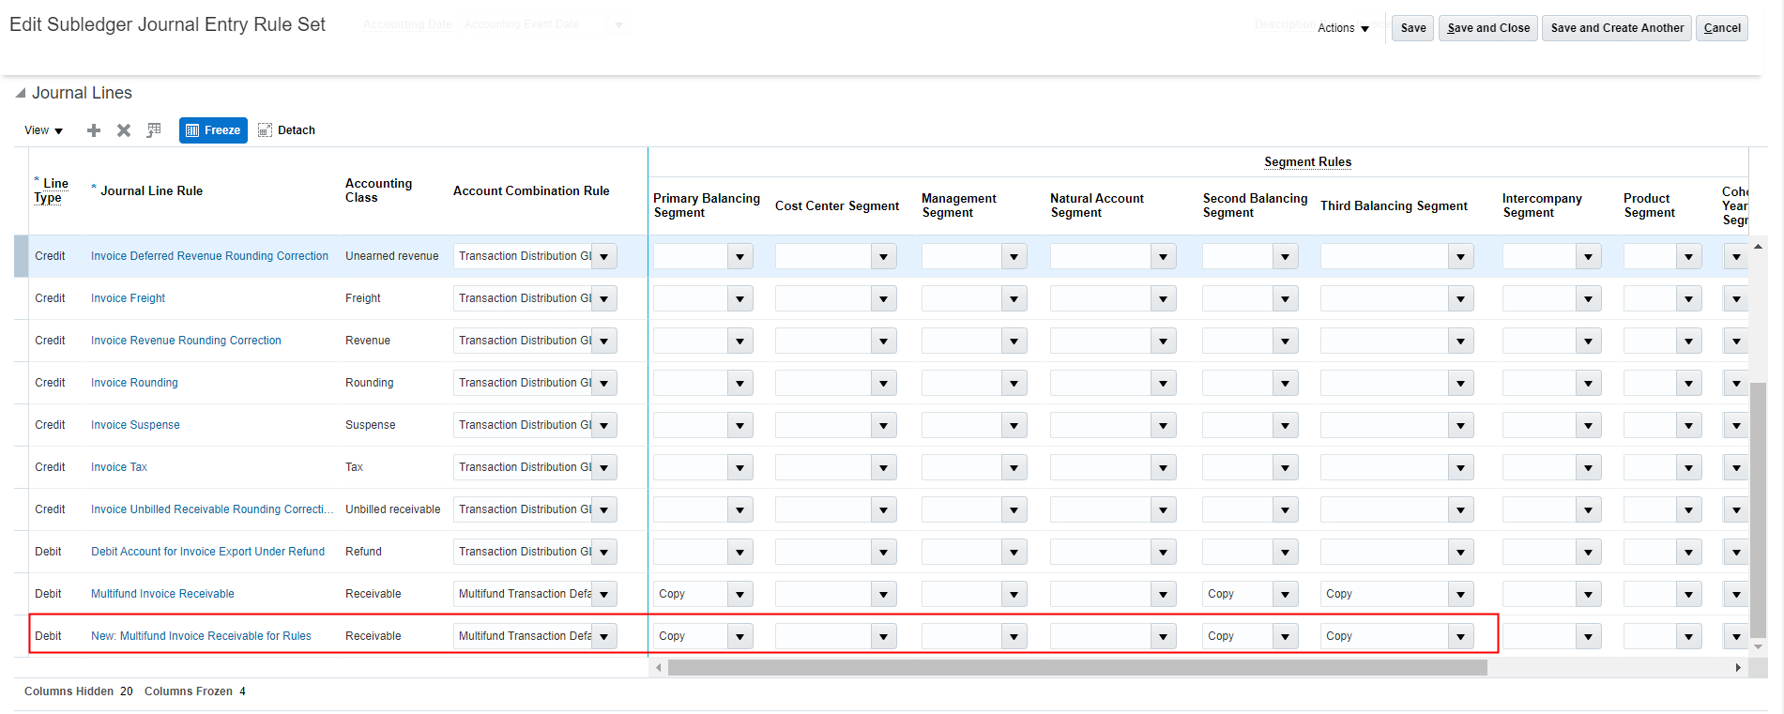
Task: Detach the Journal Lines table
Action: click(x=286, y=130)
